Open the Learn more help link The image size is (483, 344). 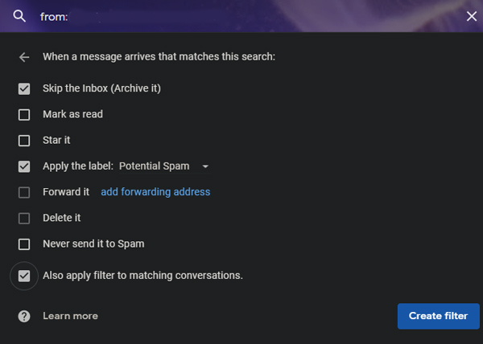click(70, 316)
